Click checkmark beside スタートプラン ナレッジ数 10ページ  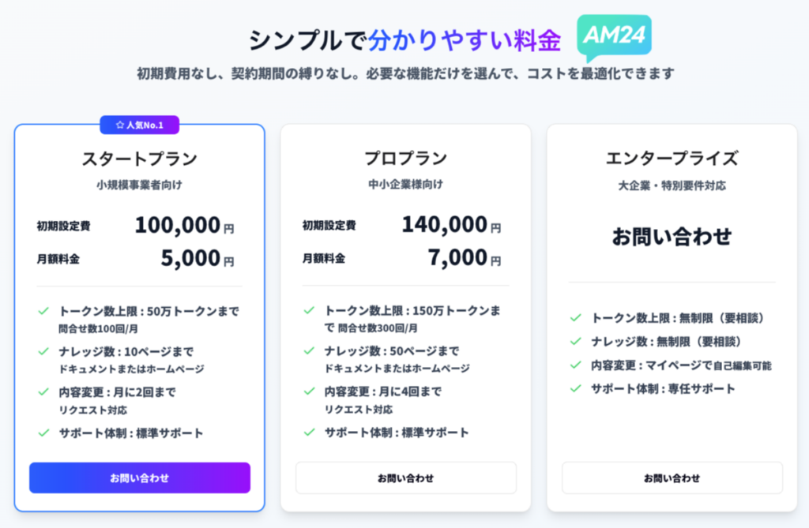click(43, 351)
